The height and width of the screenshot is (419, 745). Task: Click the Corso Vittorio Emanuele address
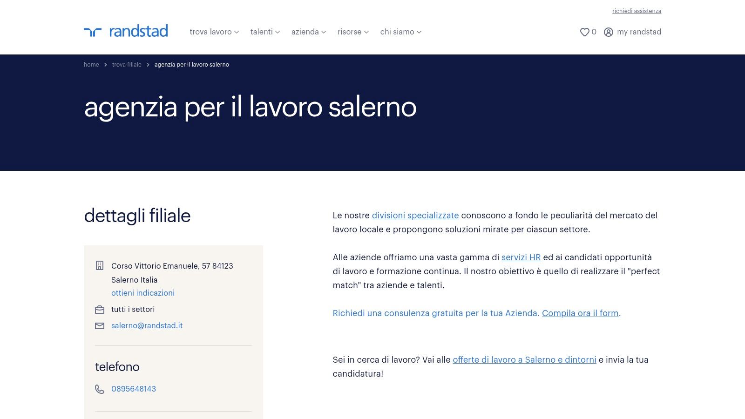pyautogui.click(x=172, y=273)
